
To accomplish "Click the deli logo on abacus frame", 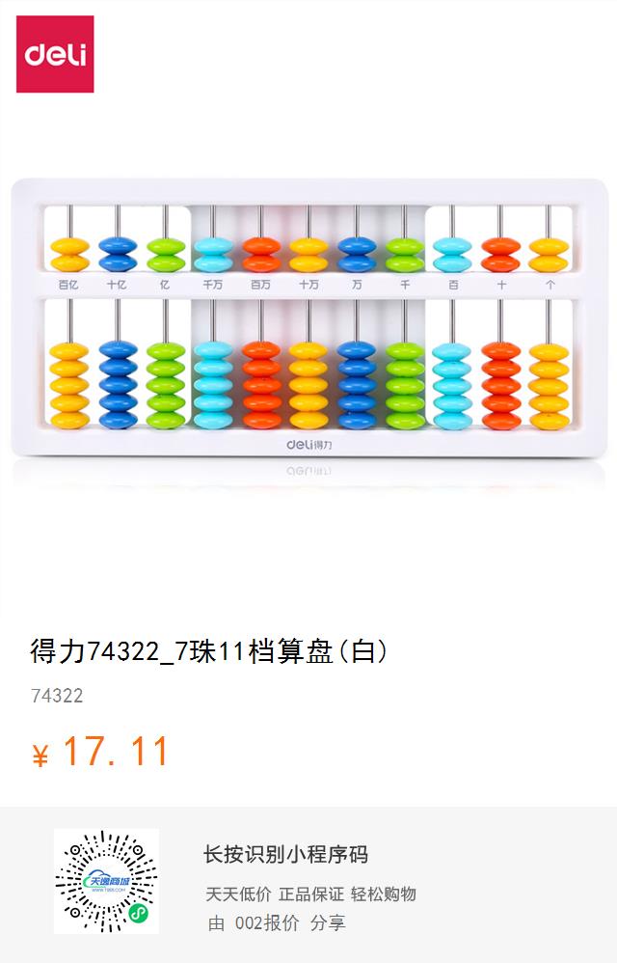I will point(309,444).
